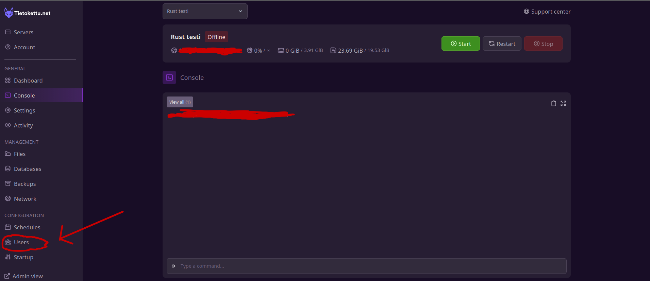Viewport: 650px width, 281px height.
Task: Click View all (1) button
Action: (x=180, y=102)
